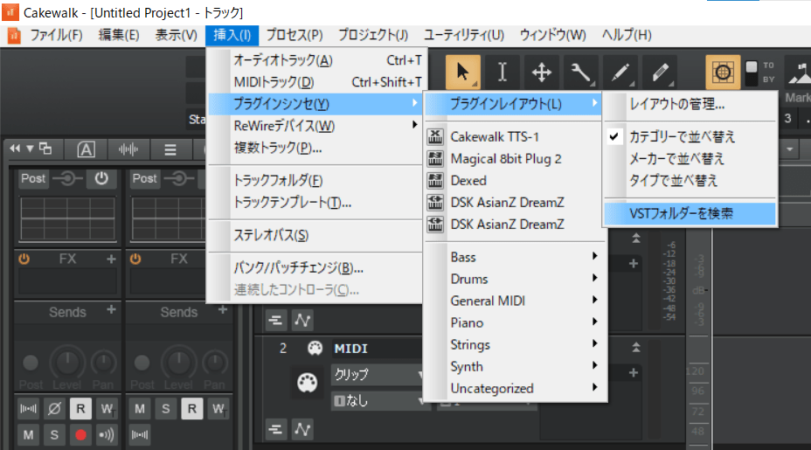Image resolution: width=811 pixels, height=450 pixels.
Task: Click the waveform icon in inspector header
Action: pyautogui.click(x=128, y=149)
